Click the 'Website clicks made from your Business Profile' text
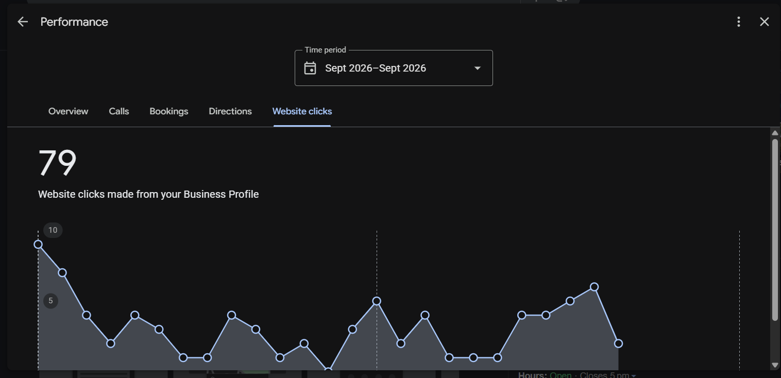 click(148, 194)
